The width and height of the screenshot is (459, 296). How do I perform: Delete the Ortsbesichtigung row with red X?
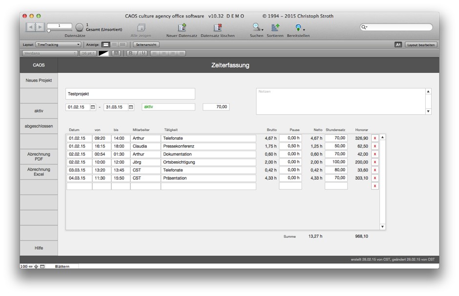[375, 162]
